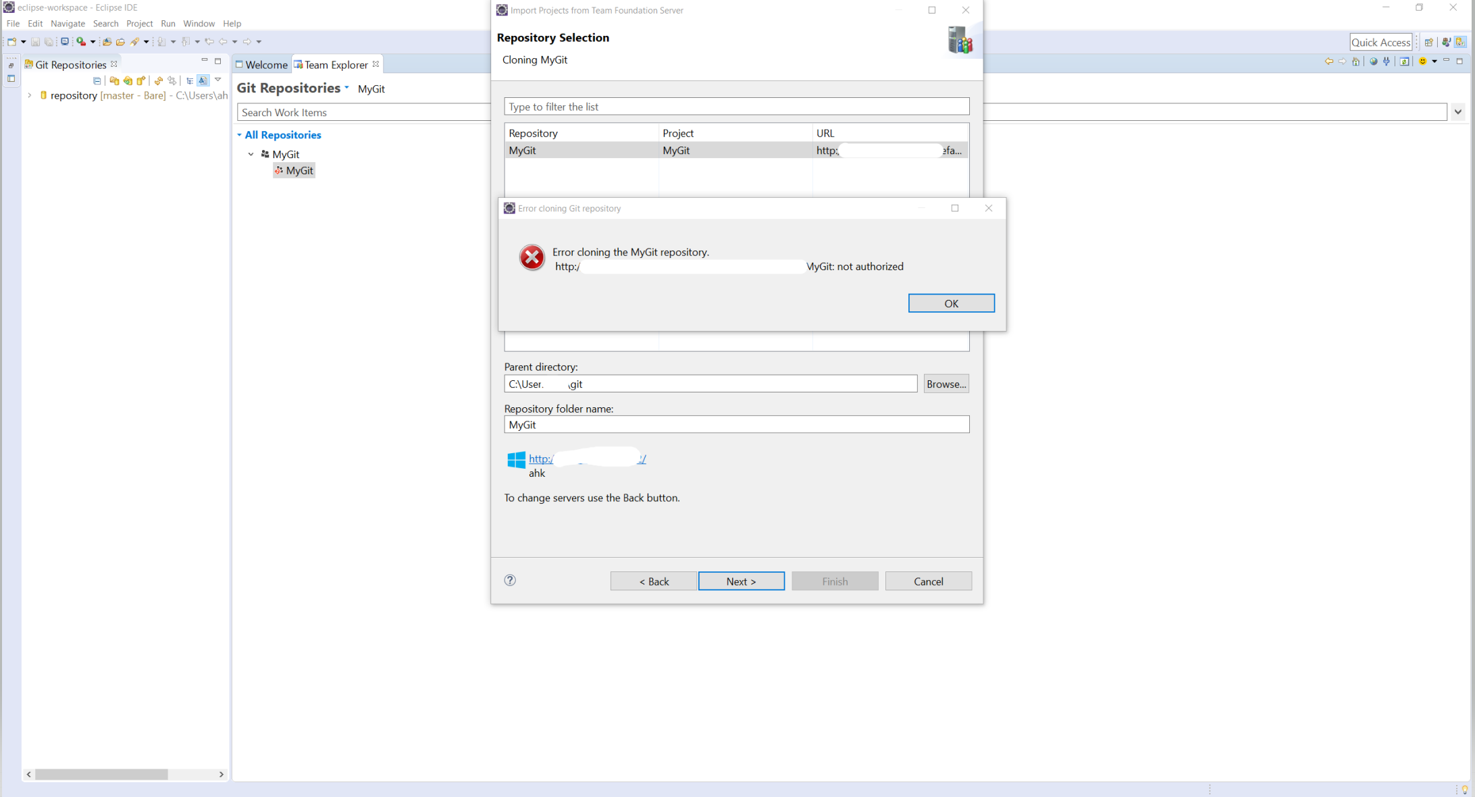Click the Previous Annotation toolbar icon

(186, 42)
